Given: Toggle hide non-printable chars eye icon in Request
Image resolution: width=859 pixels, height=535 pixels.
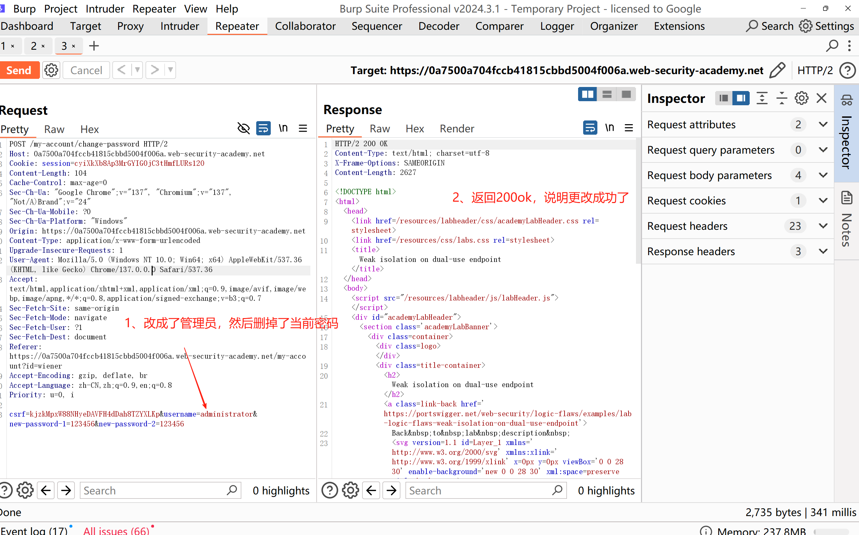Looking at the screenshot, I should click(x=243, y=129).
